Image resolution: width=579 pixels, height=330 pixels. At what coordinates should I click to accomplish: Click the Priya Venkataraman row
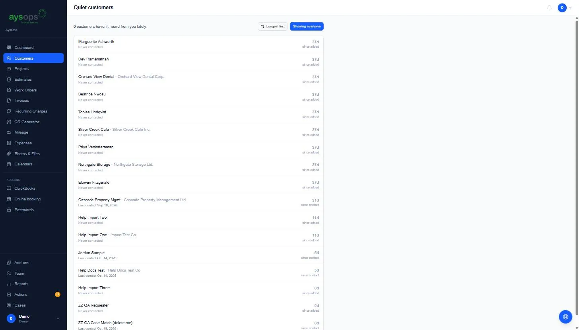(198, 149)
